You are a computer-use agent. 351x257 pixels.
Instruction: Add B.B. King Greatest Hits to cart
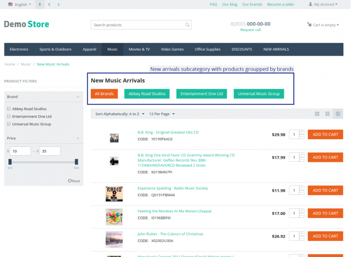[x=325, y=134]
